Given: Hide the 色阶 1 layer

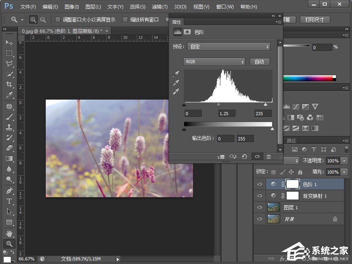Looking at the screenshot, I should point(259,184).
